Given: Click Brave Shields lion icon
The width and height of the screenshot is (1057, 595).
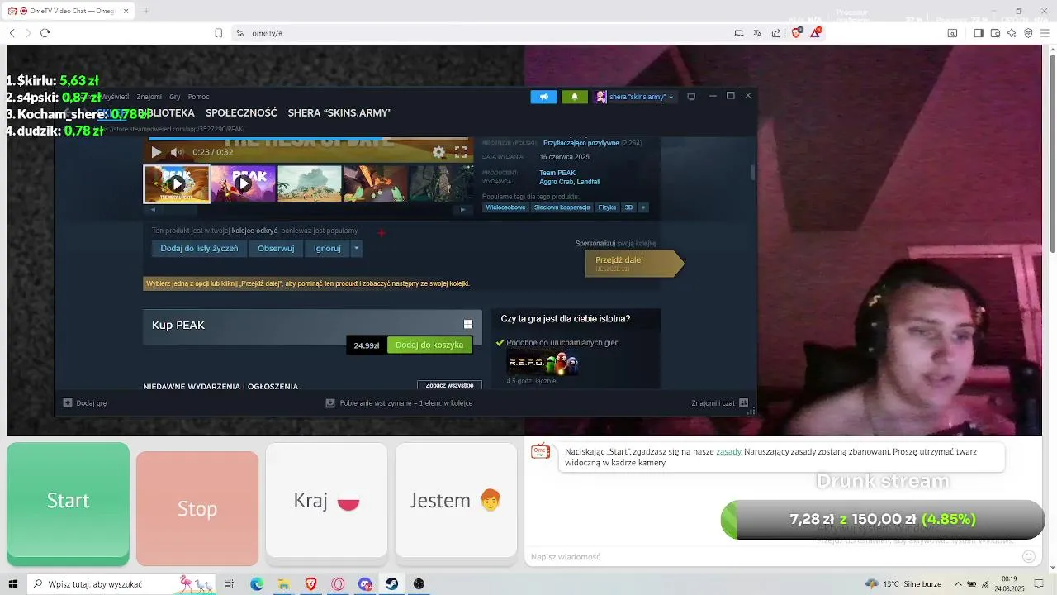Looking at the screenshot, I should tap(797, 33).
